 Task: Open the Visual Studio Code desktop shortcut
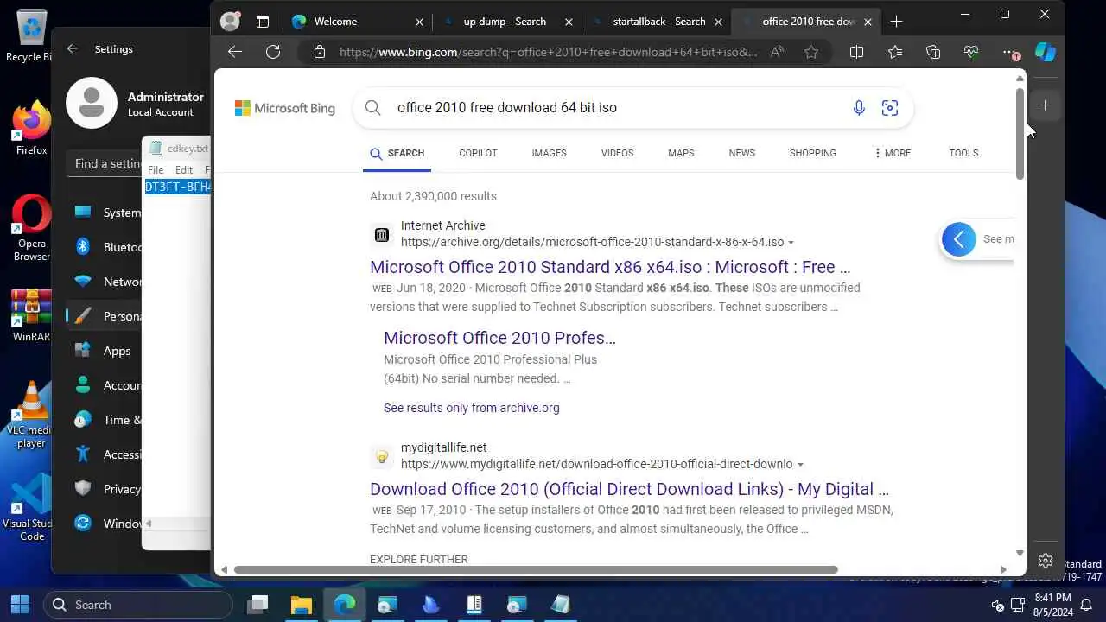click(31, 509)
